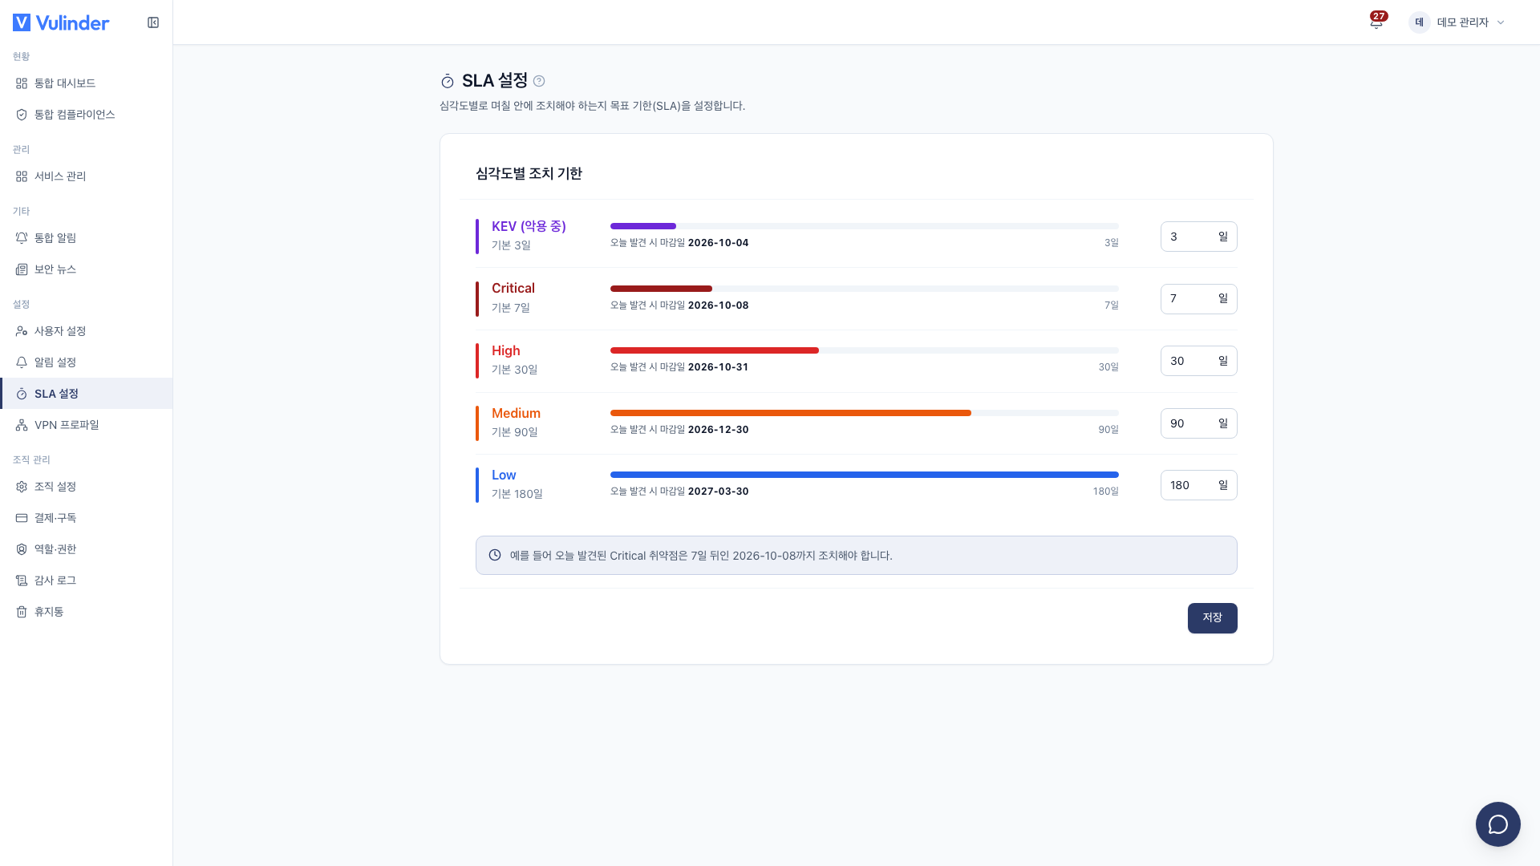Click the 조직 설정 gear icon

[22, 487]
